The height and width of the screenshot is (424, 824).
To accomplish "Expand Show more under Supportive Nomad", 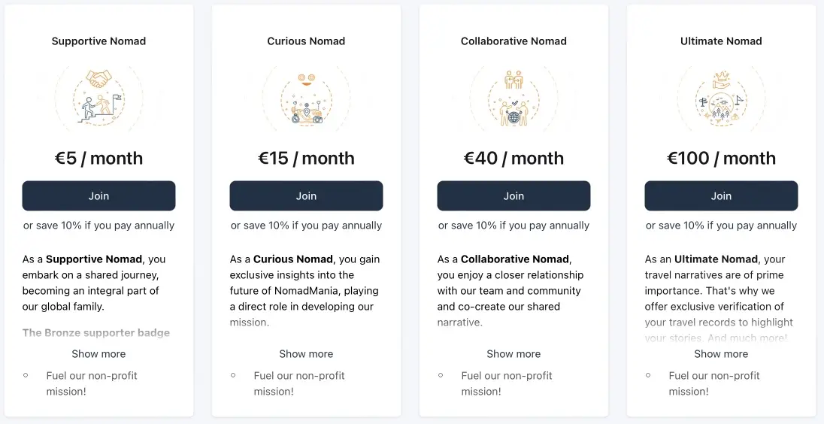I will (98, 353).
